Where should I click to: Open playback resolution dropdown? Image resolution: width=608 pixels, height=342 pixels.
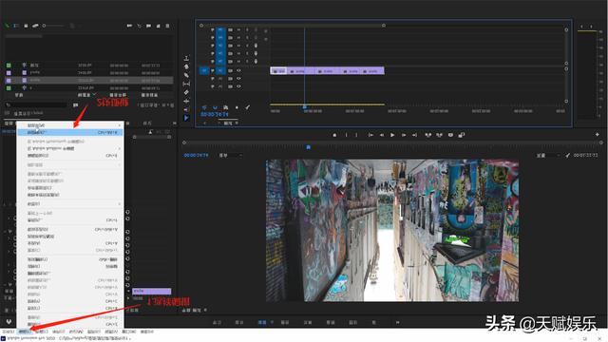point(547,155)
